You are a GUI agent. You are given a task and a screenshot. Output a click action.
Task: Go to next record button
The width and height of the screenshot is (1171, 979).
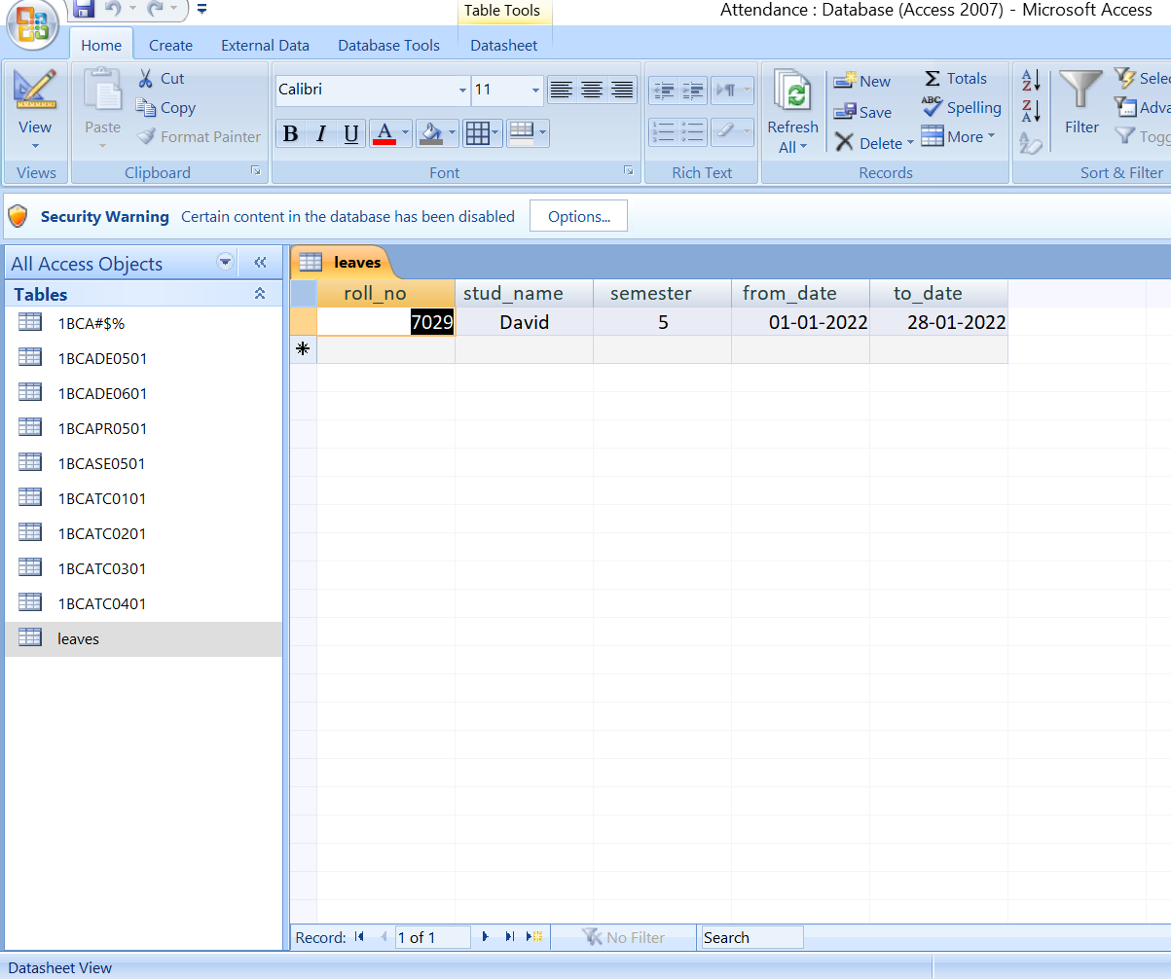point(486,937)
